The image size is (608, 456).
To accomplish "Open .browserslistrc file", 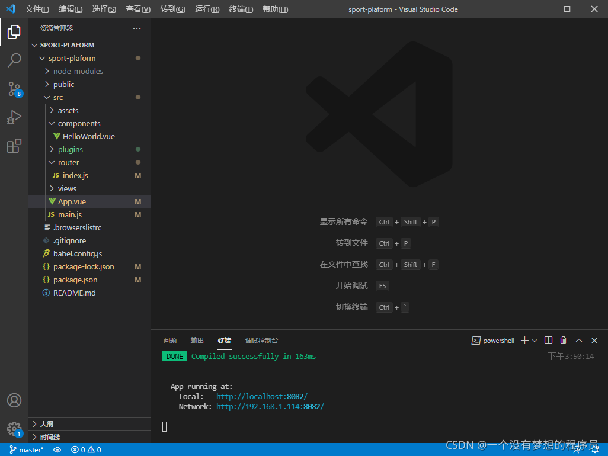I will (x=89, y=227).
